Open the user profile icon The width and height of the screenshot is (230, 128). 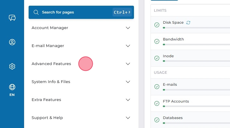[x=12, y=42]
